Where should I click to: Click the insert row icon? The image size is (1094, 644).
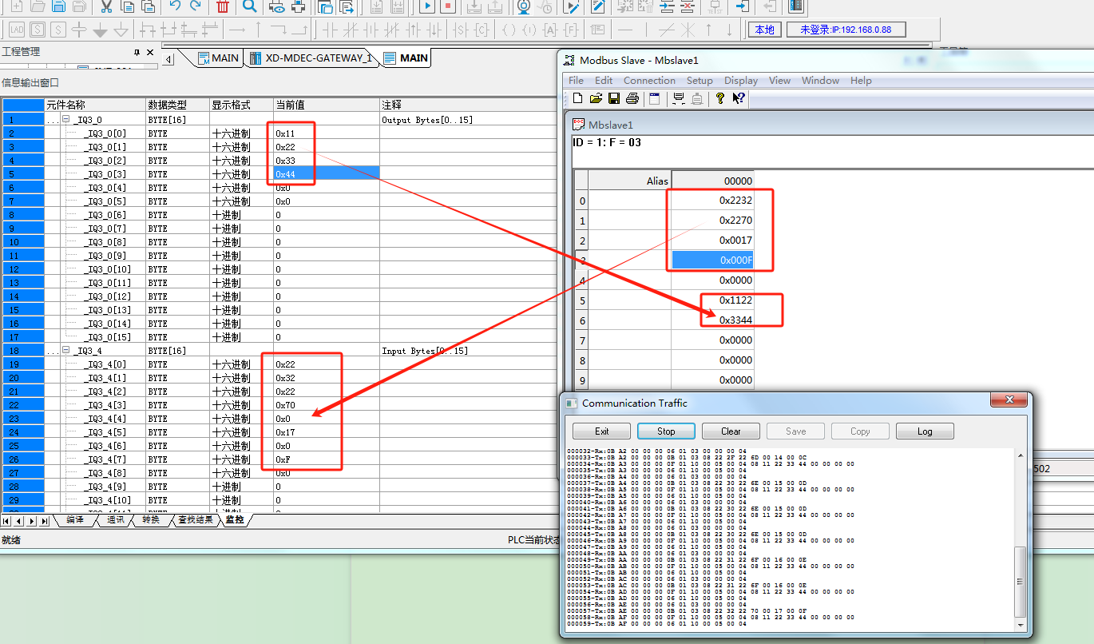click(668, 6)
